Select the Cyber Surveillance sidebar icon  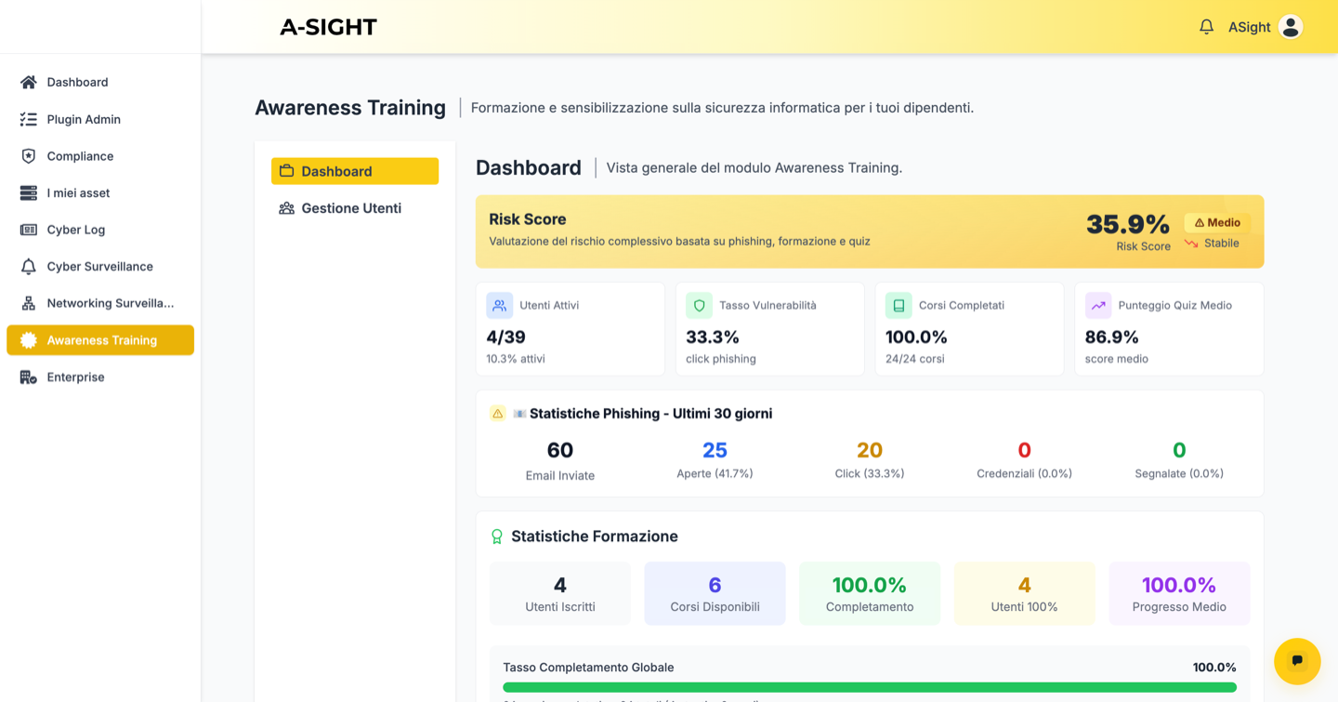[28, 266]
